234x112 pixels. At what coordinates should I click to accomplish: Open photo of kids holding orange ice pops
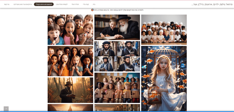click(70, 61)
